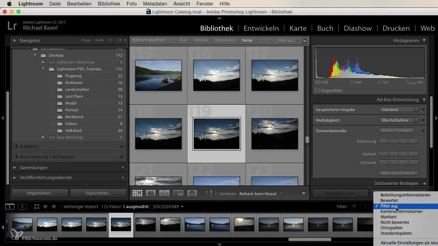This screenshot has height=246, width=438.
Task: Increase Belichtung by large step double-arrow
Action: [x=413, y=141]
